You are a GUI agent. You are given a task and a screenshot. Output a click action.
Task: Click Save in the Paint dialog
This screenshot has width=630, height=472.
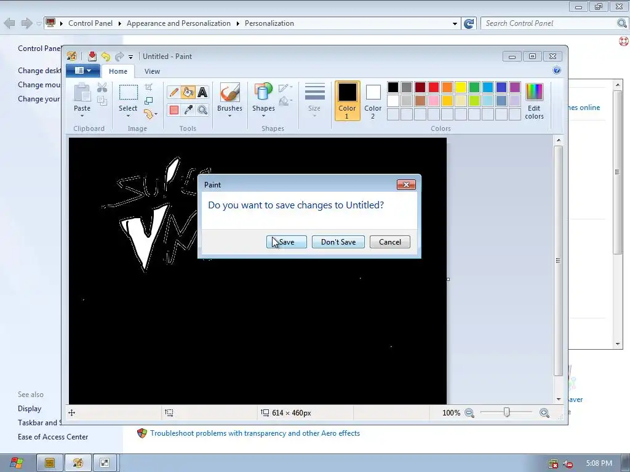point(287,242)
